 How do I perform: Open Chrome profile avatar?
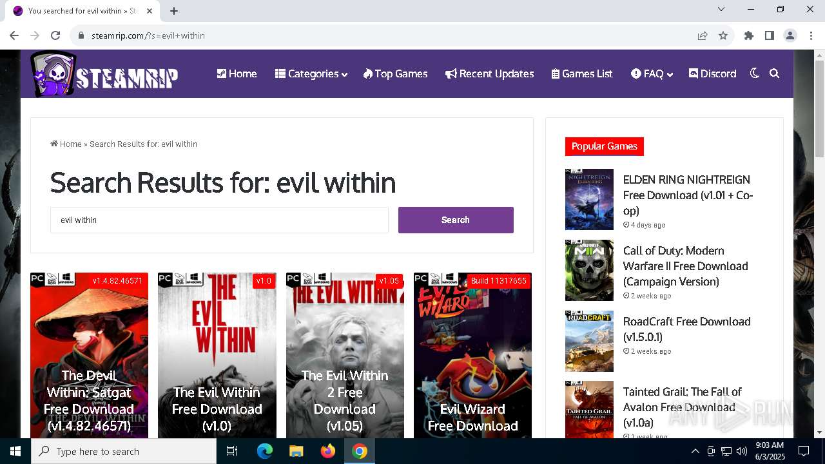pos(790,35)
